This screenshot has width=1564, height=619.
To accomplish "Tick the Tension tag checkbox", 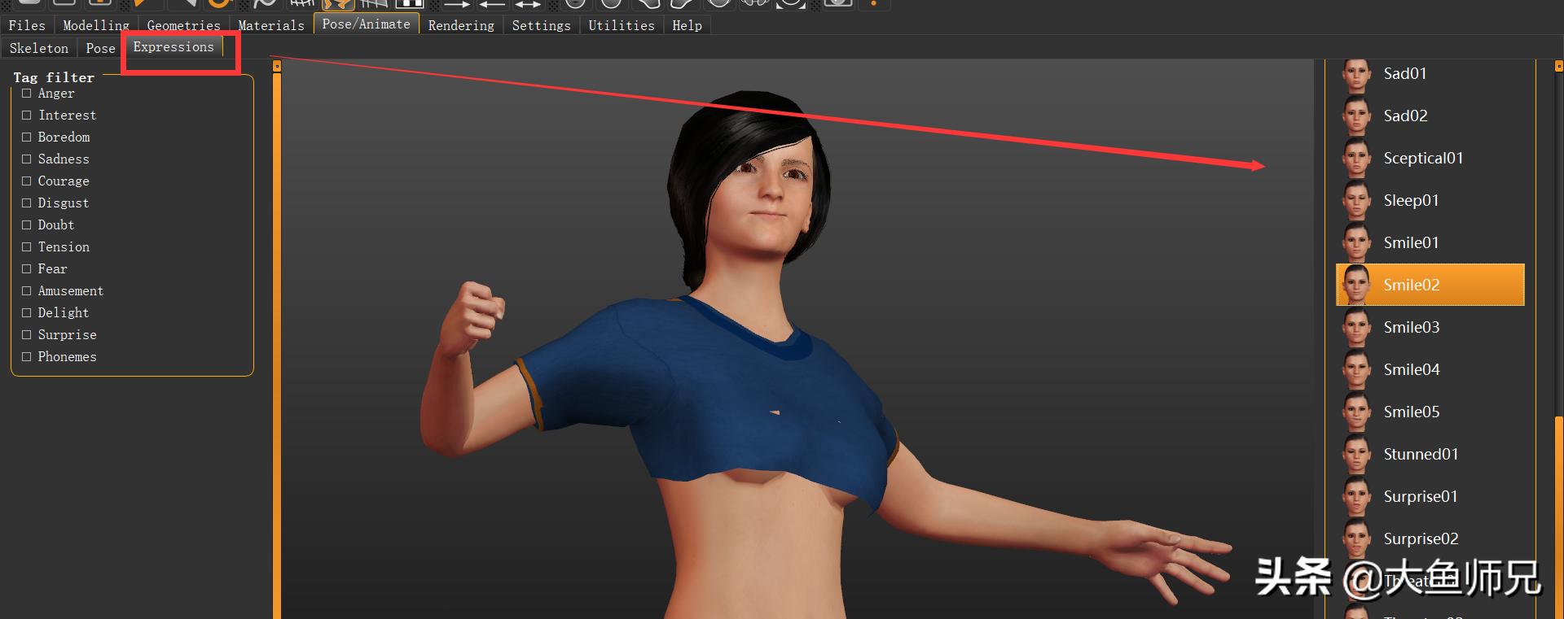I will [x=27, y=247].
